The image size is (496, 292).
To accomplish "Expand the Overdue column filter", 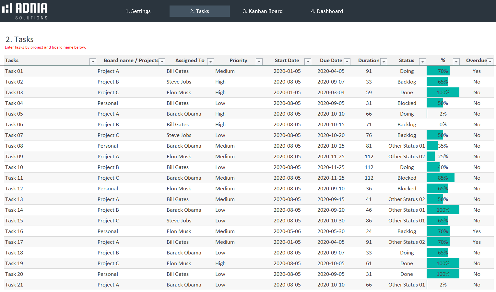I will (490, 62).
